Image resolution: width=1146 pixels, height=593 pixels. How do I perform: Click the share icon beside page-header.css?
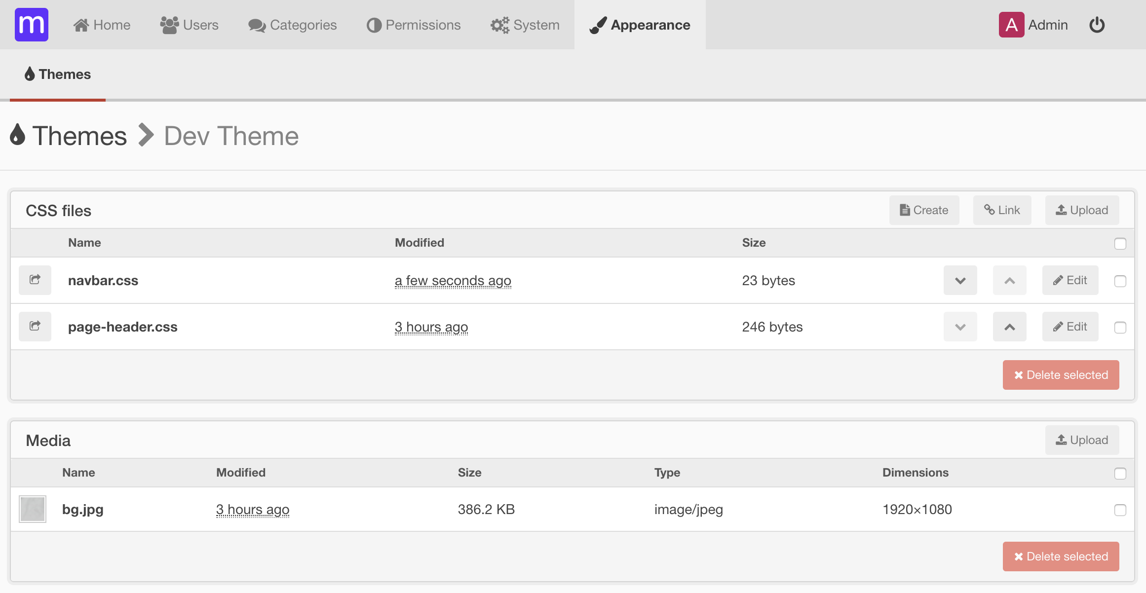[35, 327]
